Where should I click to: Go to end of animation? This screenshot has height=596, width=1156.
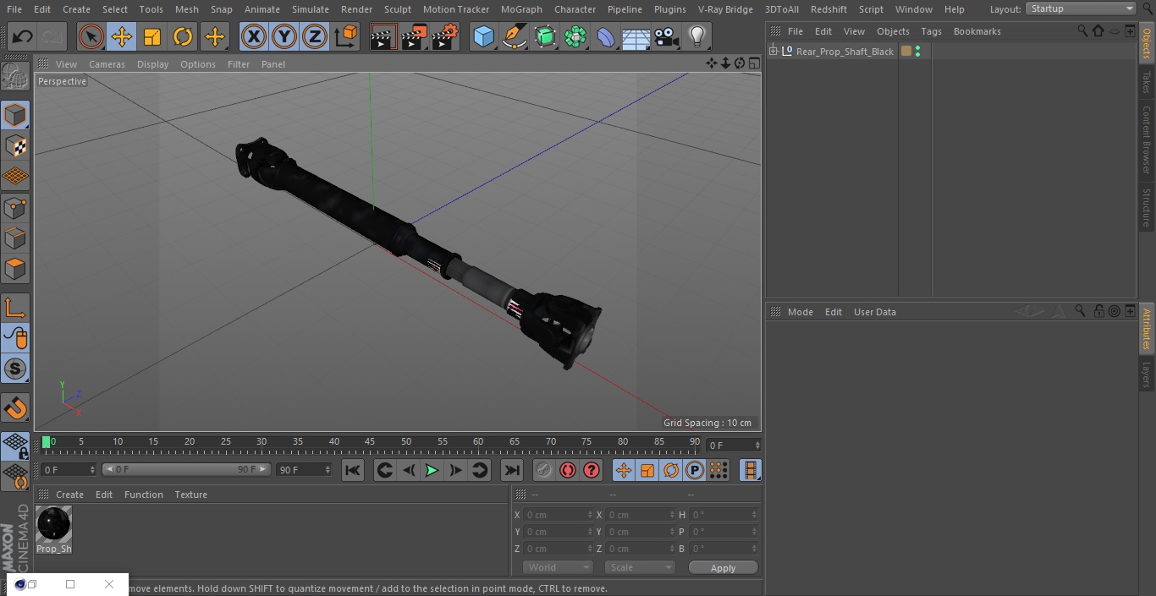(x=512, y=470)
